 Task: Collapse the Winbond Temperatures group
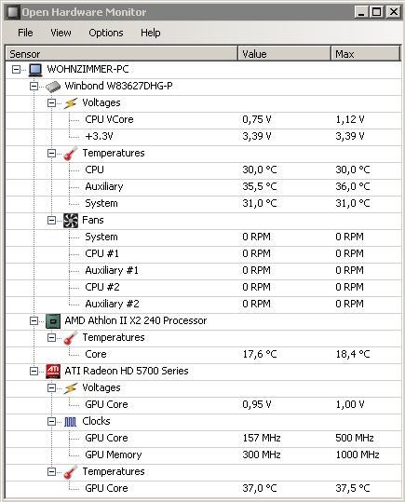[x=51, y=154]
